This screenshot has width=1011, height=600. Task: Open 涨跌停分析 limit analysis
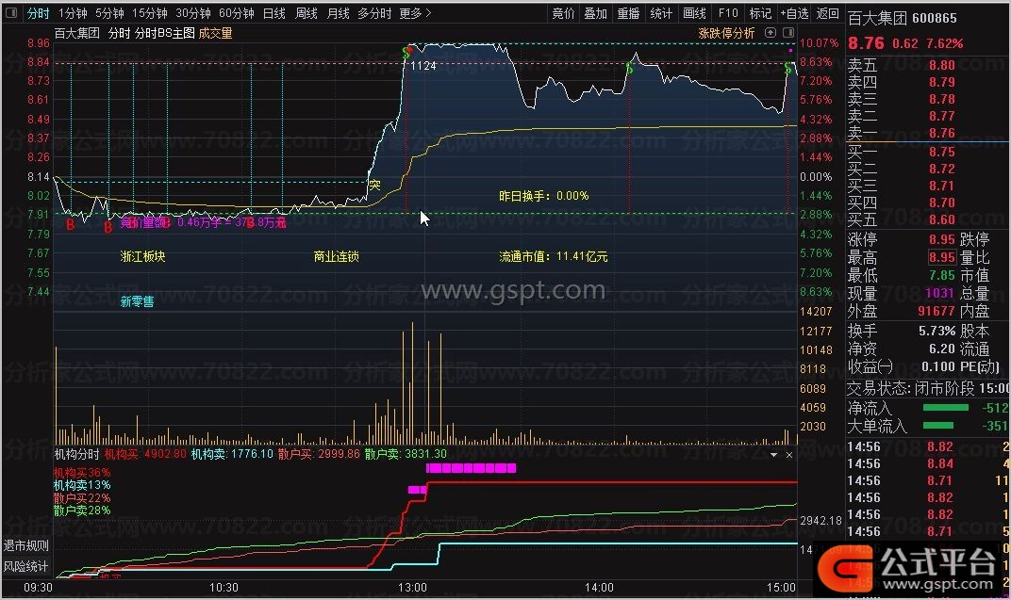[x=726, y=33]
